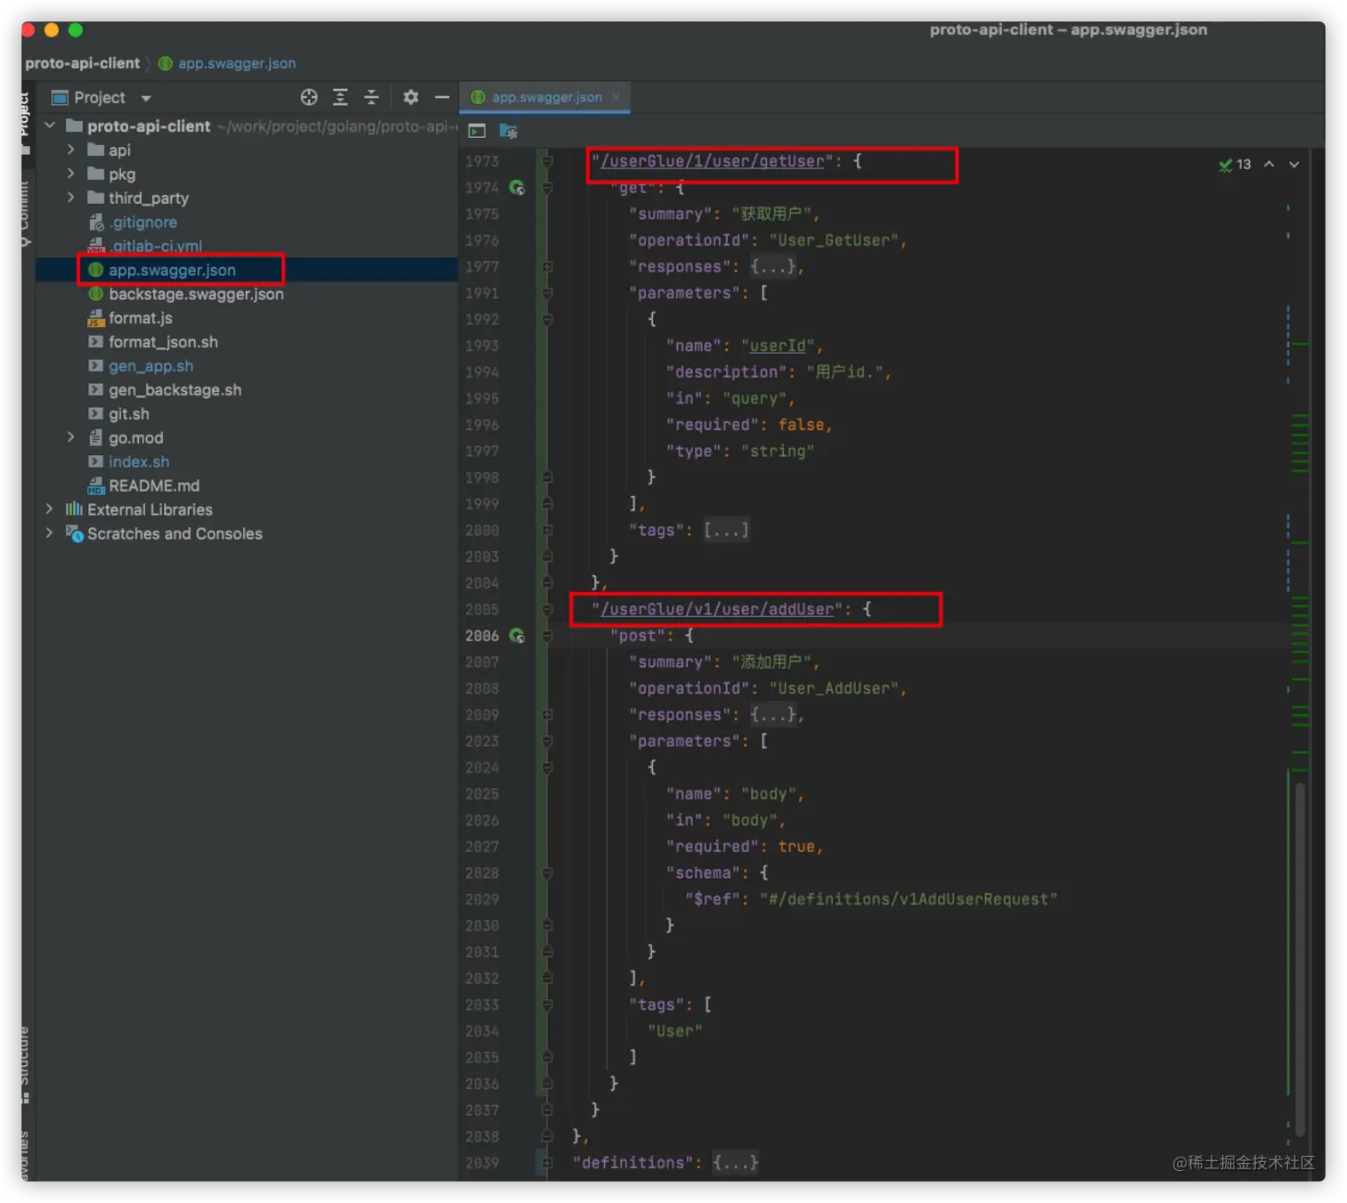Select backstage.swagger.json in tree
This screenshot has width=1347, height=1203.
coord(196,294)
